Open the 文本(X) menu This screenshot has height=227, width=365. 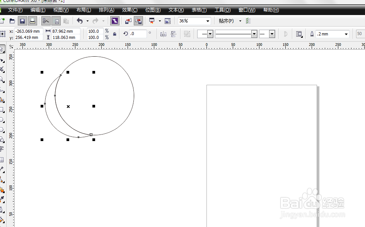176,10
